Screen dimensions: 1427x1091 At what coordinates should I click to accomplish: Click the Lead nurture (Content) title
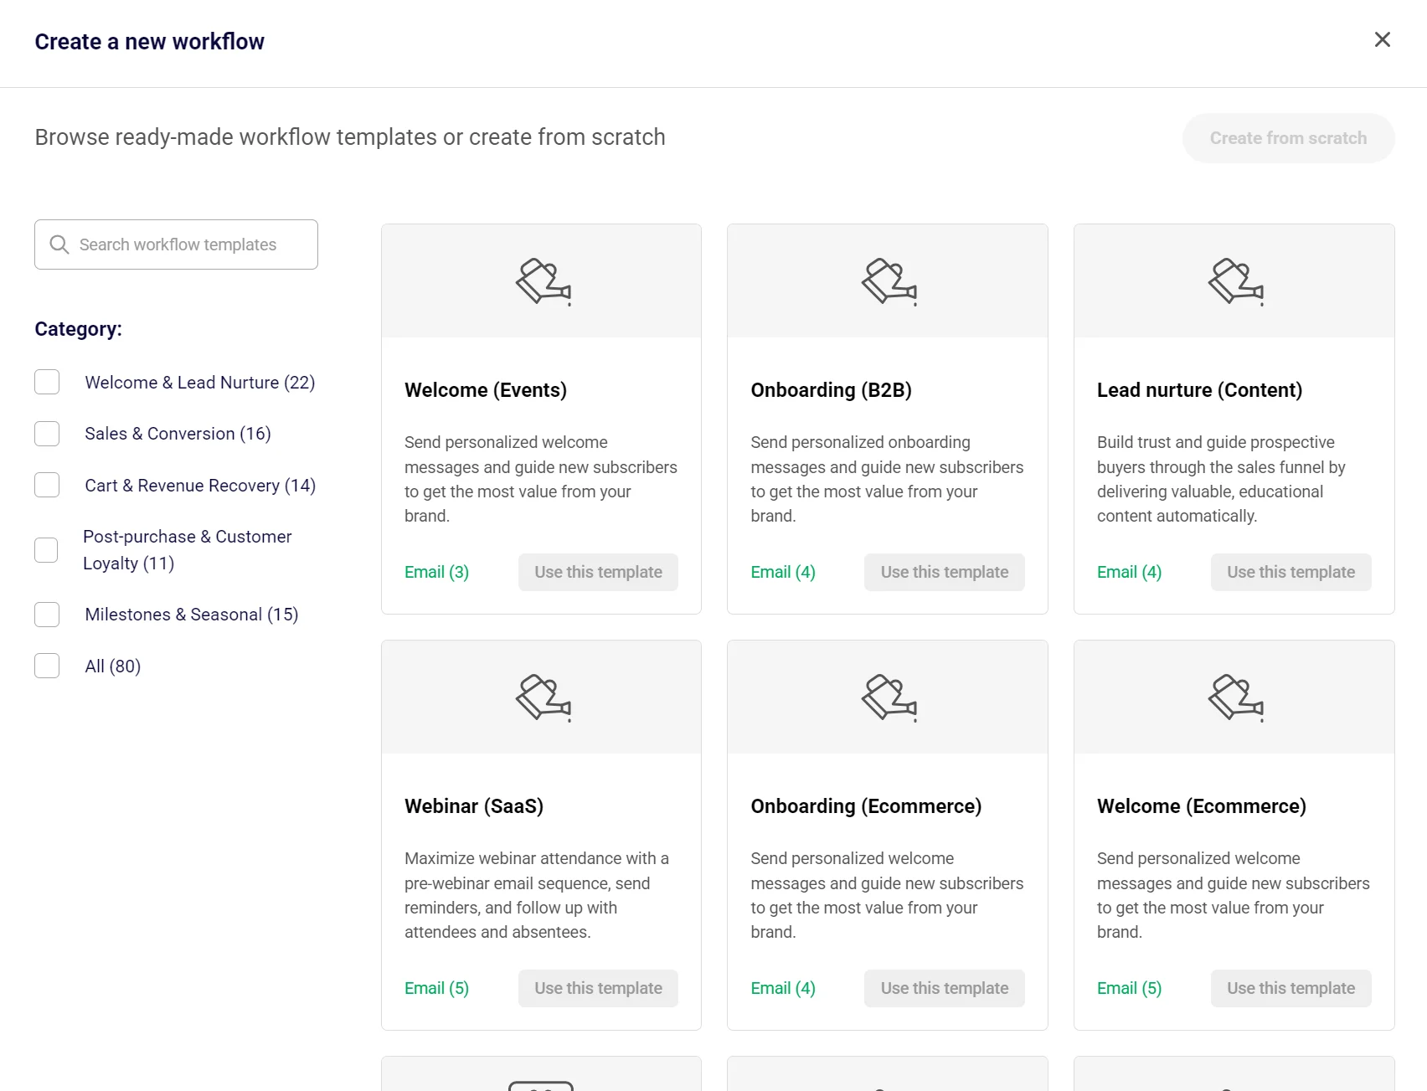1199,390
